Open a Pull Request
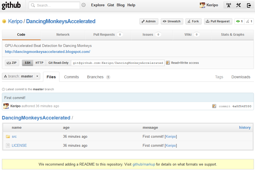The image size is (255, 171). point(218,21)
